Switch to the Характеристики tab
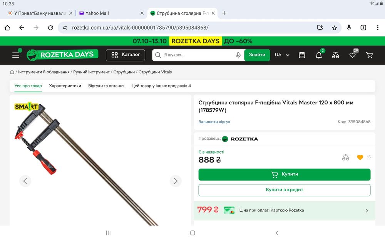 coord(65,86)
